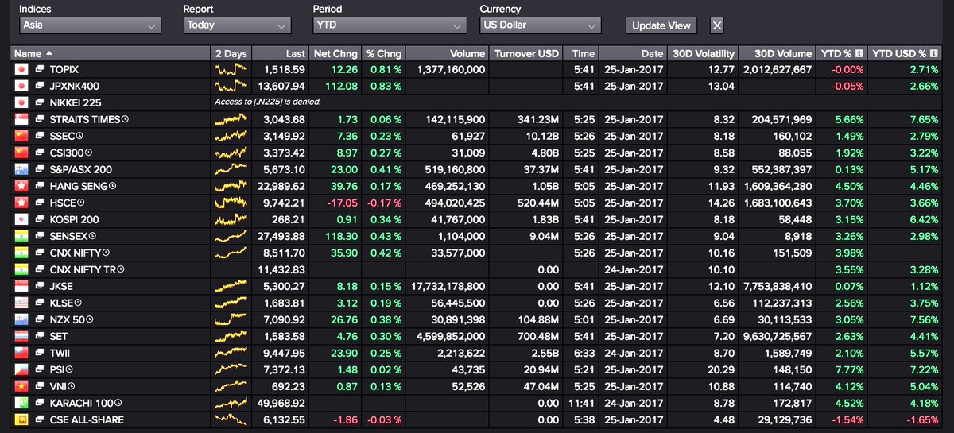
Task: Open the HSCE 2-day sparkline chart
Action: (x=231, y=203)
